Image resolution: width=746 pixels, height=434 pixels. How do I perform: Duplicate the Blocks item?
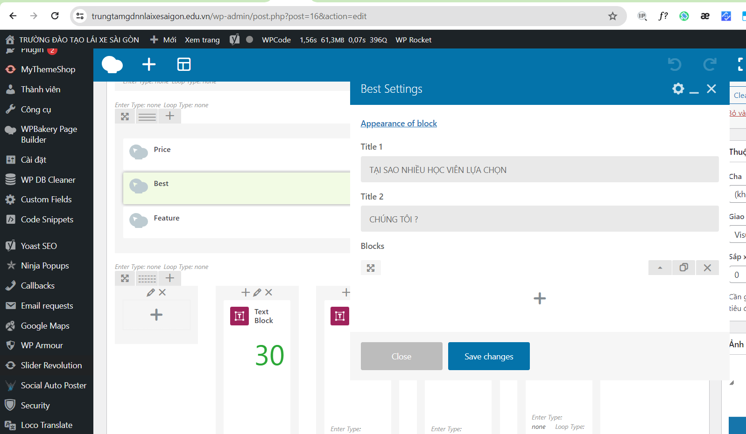point(684,268)
